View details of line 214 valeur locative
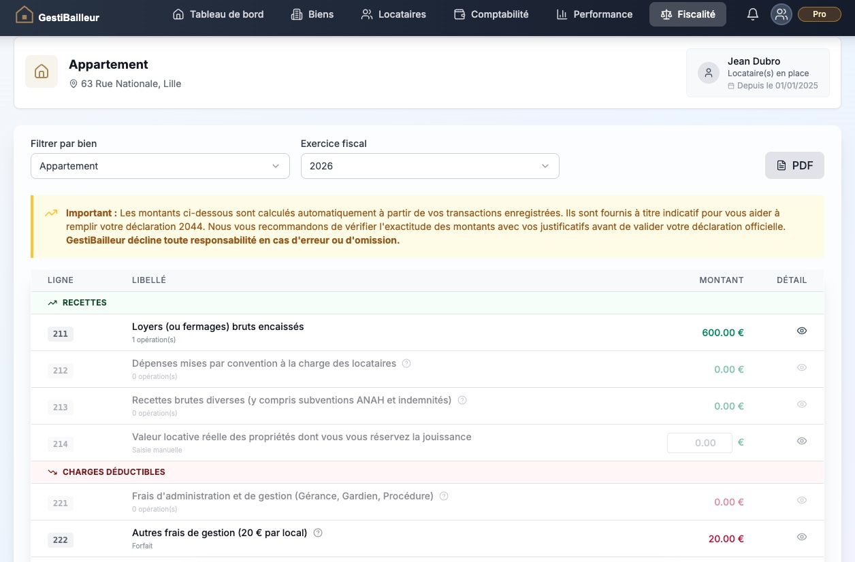The width and height of the screenshot is (855, 562). [802, 441]
